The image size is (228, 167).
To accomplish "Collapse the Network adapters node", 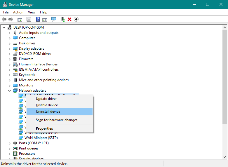I will [9, 91].
